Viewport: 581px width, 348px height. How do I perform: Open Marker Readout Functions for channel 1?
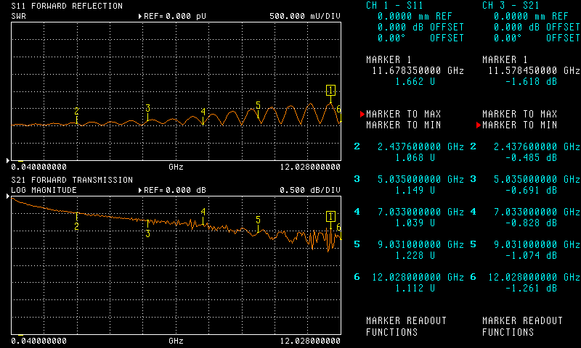[406, 326]
